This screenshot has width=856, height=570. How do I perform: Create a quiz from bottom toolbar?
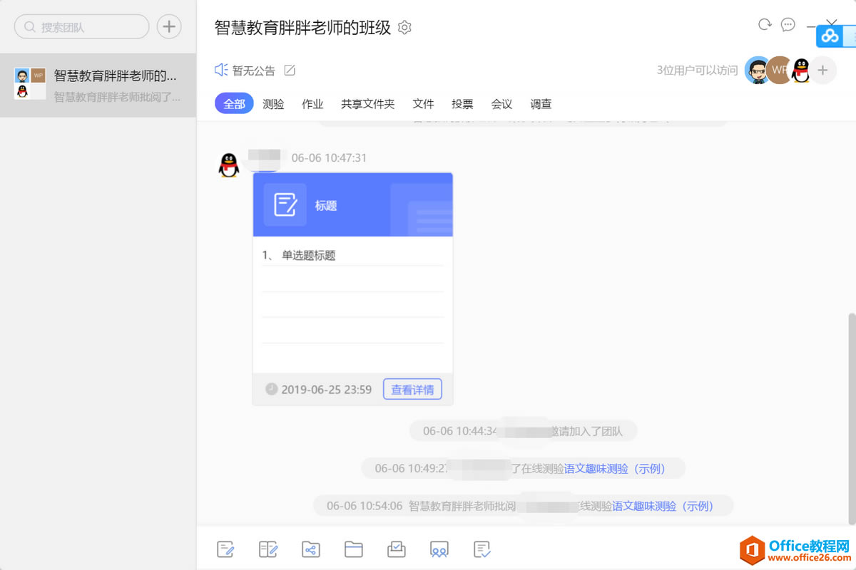pos(225,549)
